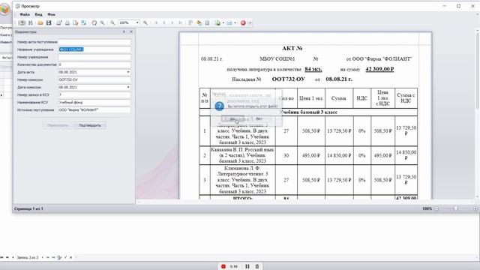Viewport: 480px width, 270px height.
Task: Stop recording with red stop button
Action: (223, 266)
